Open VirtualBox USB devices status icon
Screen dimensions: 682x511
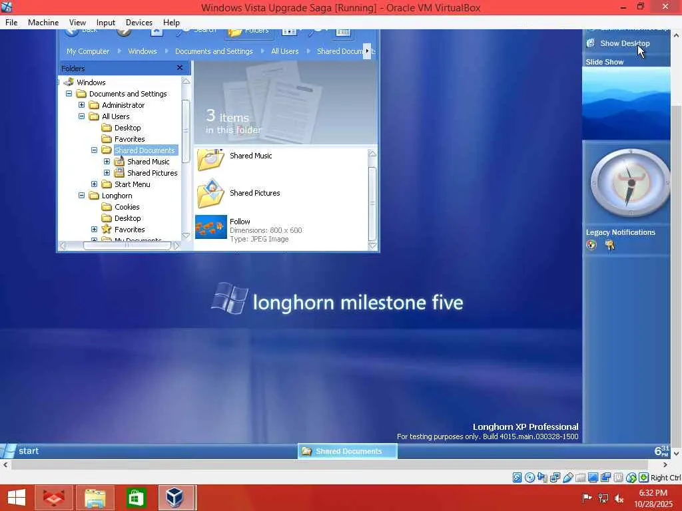(567, 478)
